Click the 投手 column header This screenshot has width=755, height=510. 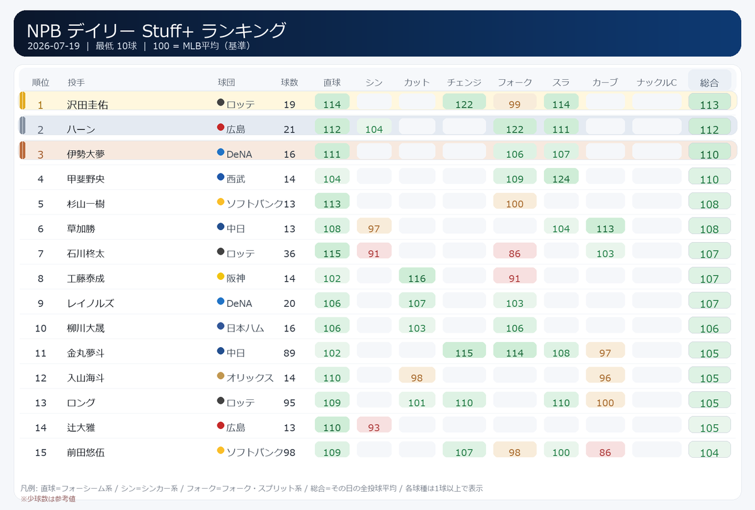(x=76, y=82)
